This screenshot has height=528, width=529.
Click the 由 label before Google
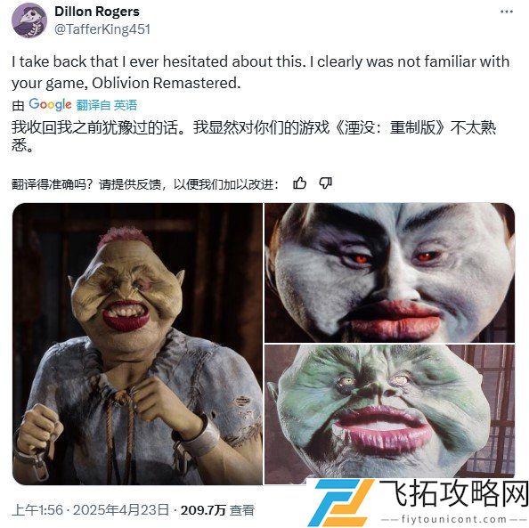18,106
